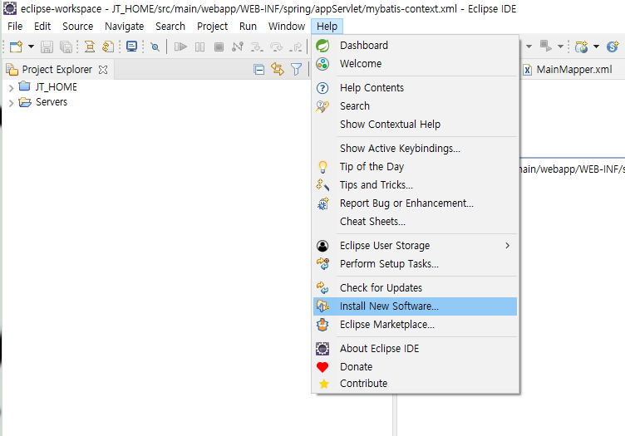The height and width of the screenshot is (436, 625).
Task: Choose Install New Software
Action: 415,306
